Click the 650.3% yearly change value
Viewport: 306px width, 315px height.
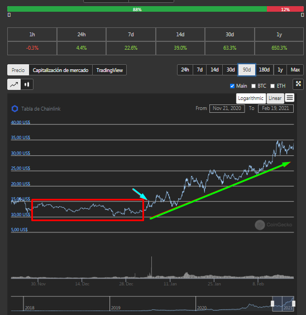279,48
